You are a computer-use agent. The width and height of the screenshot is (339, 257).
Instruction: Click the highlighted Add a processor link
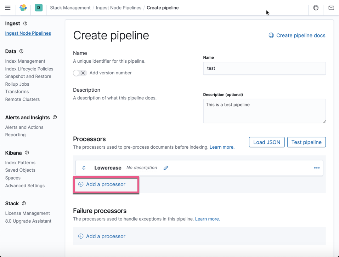106,184
